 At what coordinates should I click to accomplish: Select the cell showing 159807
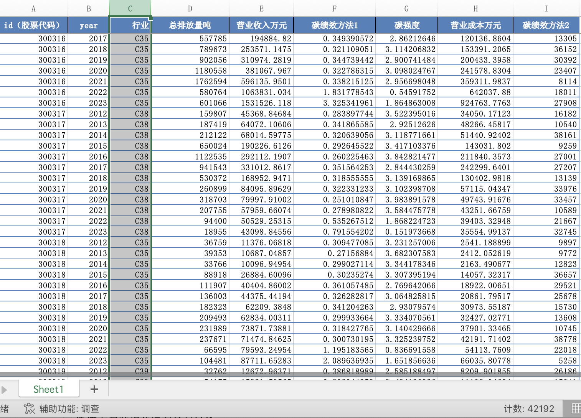pos(190,114)
